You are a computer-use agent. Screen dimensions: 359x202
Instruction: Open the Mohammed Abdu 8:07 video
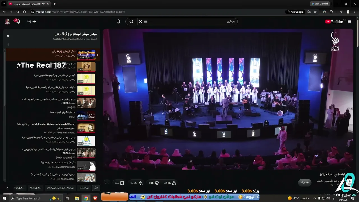tap(86, 166)
